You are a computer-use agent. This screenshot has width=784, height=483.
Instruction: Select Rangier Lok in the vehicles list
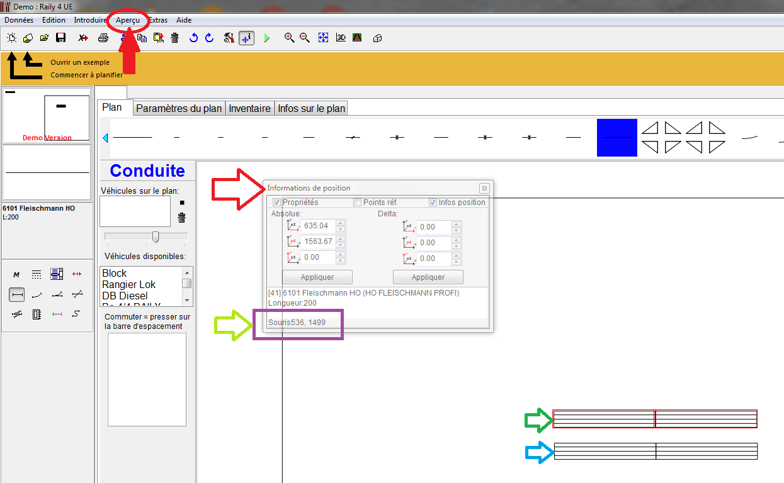[x=129, y=285]
